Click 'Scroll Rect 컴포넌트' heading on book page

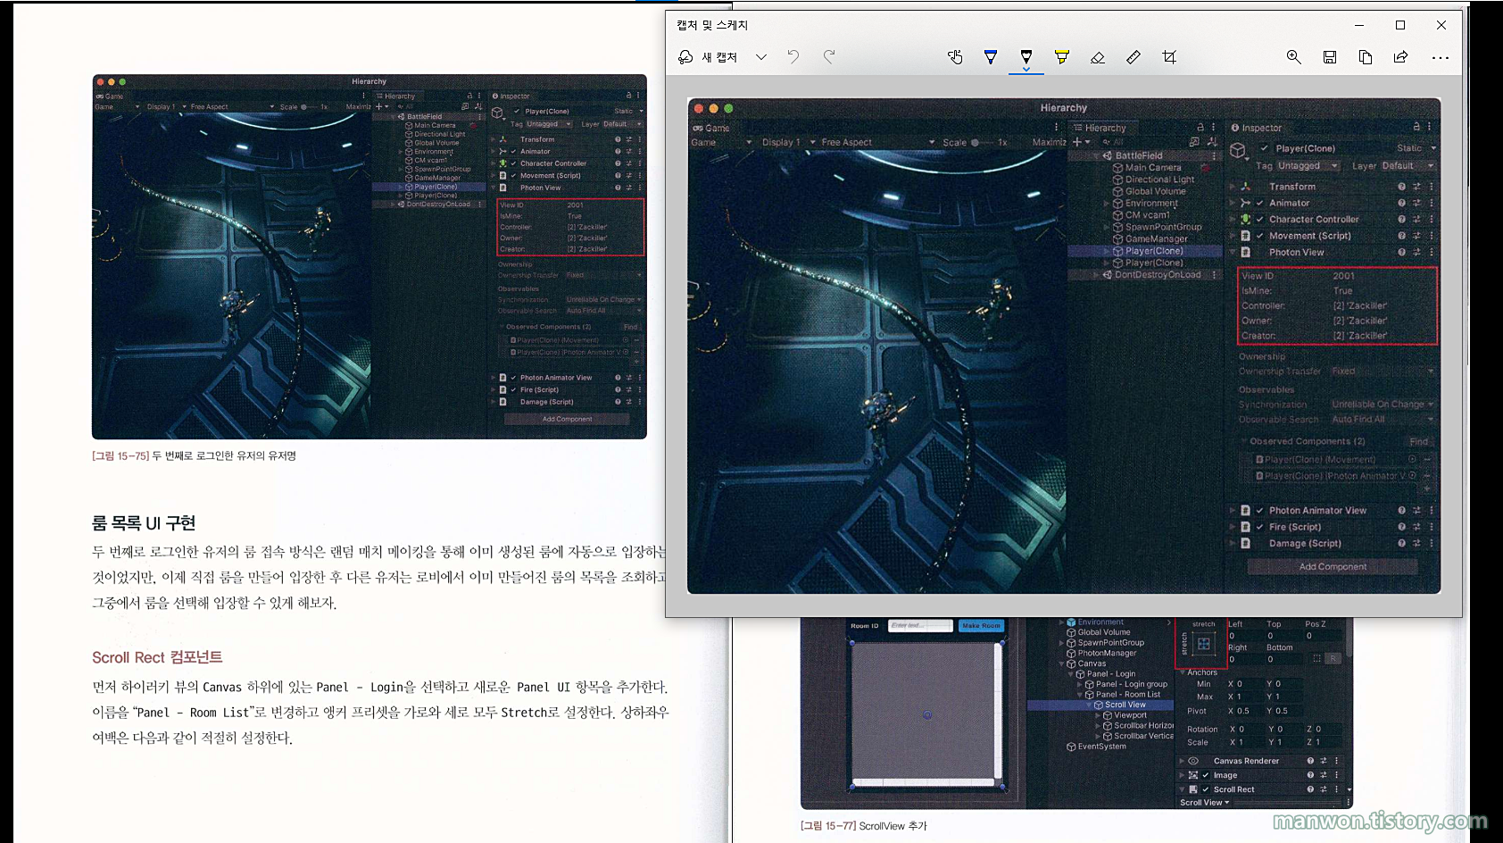point(157,657)
